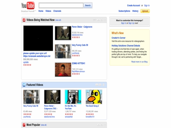Image resolution: width=171 pixels, height=128 pixels.
Task: Click the 'update' channel link
Action: 26,62
